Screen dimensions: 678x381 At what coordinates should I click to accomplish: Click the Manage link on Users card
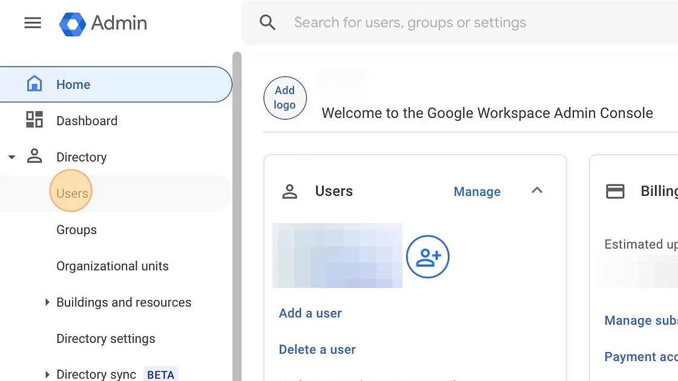pyautogui.click(x=477, y=191)
